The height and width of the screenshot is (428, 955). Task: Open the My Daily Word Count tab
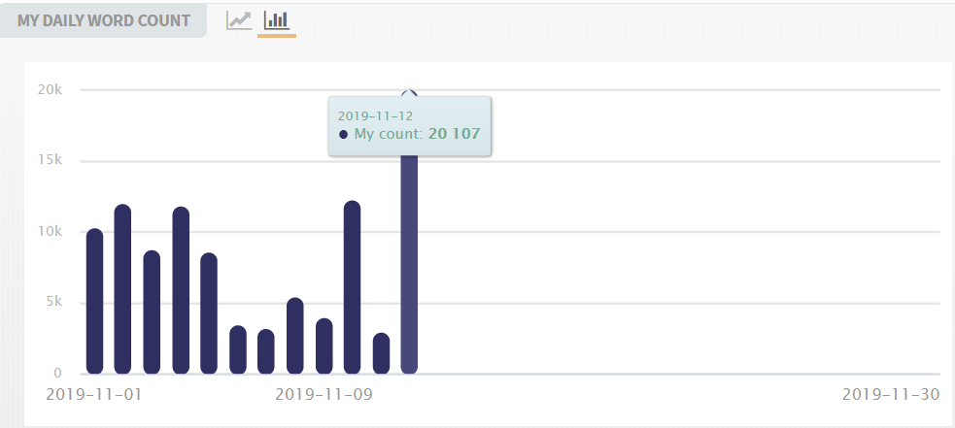pos(103,20)
